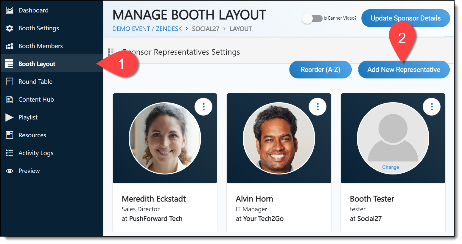This screenshot has width=462, height=244.
Task: Click the Preview eye icon
Action: click(x=10, y=171)
